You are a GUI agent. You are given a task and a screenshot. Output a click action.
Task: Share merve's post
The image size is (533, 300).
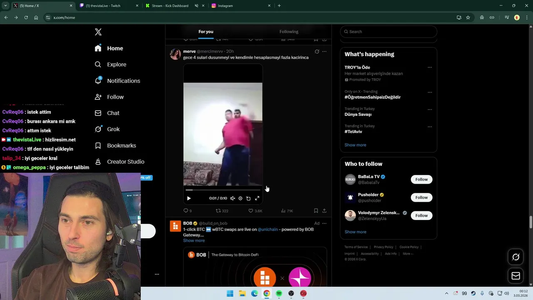[x=324, y=211]
